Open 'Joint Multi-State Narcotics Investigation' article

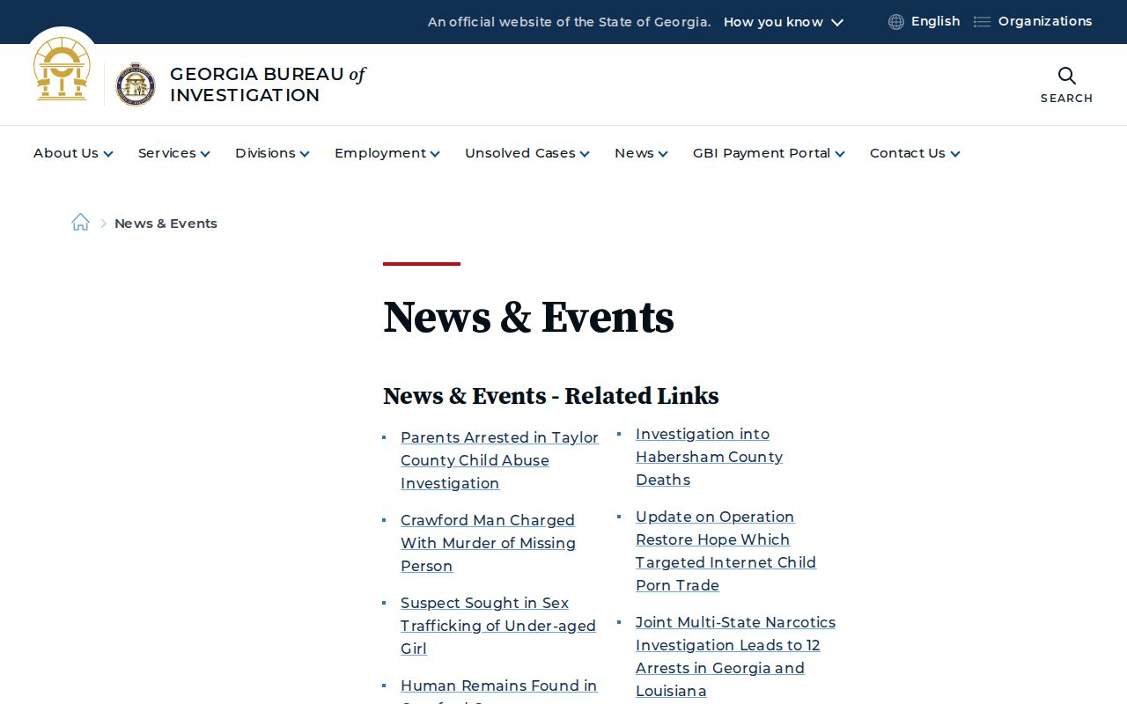click(735, 656)
